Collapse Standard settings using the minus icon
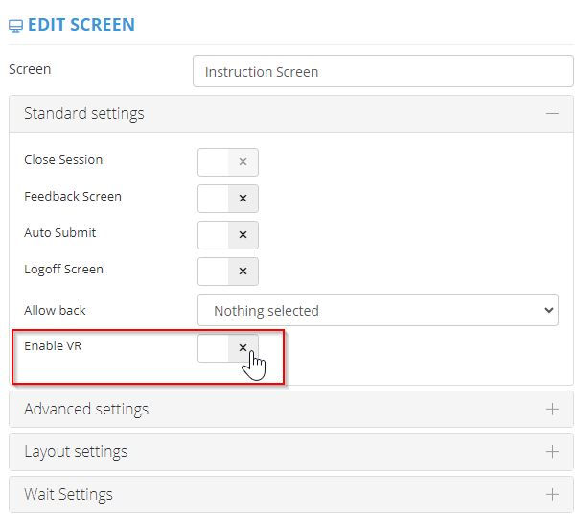Viewport: 579px width, 521px height. coord(552,113)
